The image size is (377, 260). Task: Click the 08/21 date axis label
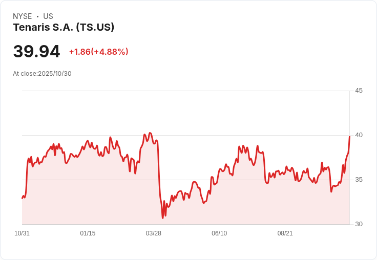285,233
